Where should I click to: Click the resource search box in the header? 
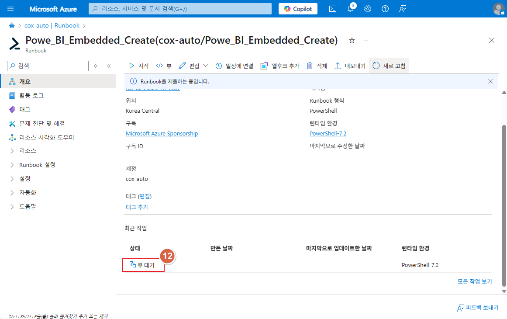coord(180,9)
